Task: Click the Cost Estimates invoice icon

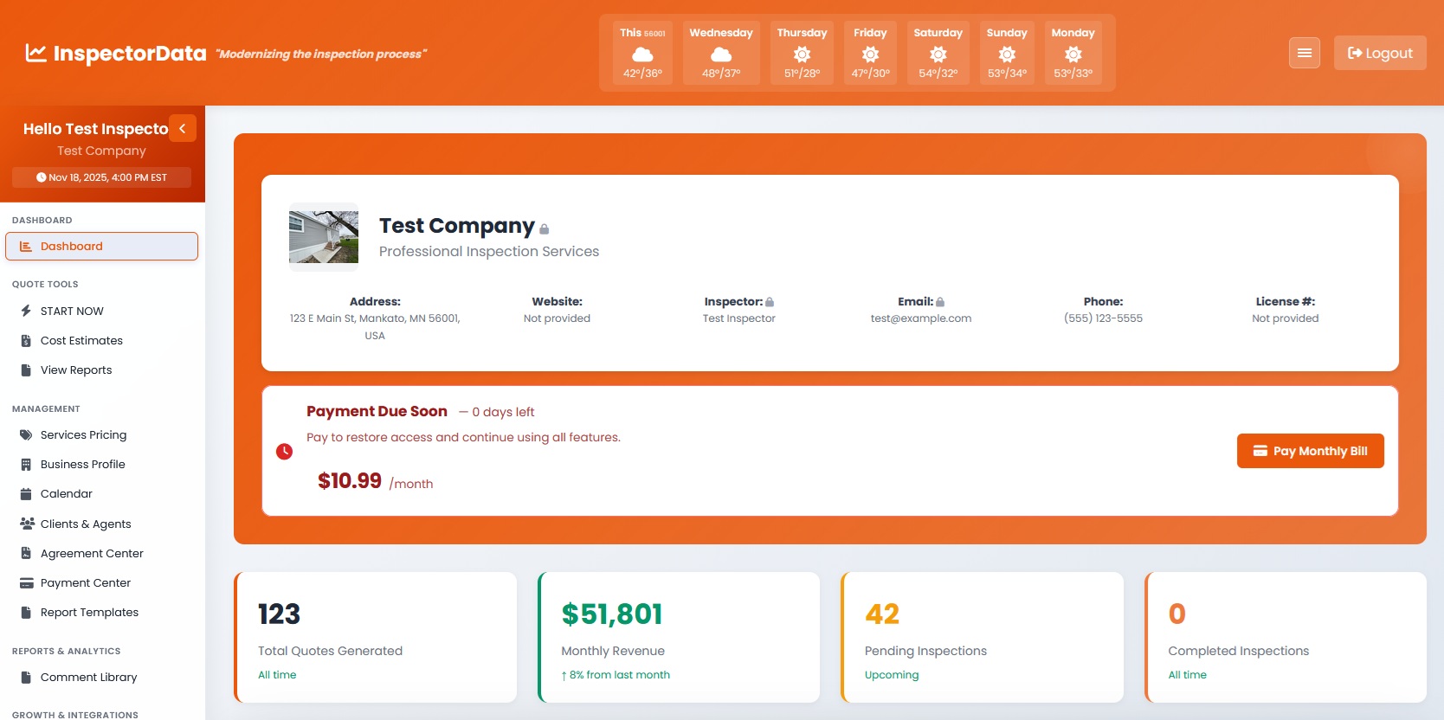Action: 26,341
